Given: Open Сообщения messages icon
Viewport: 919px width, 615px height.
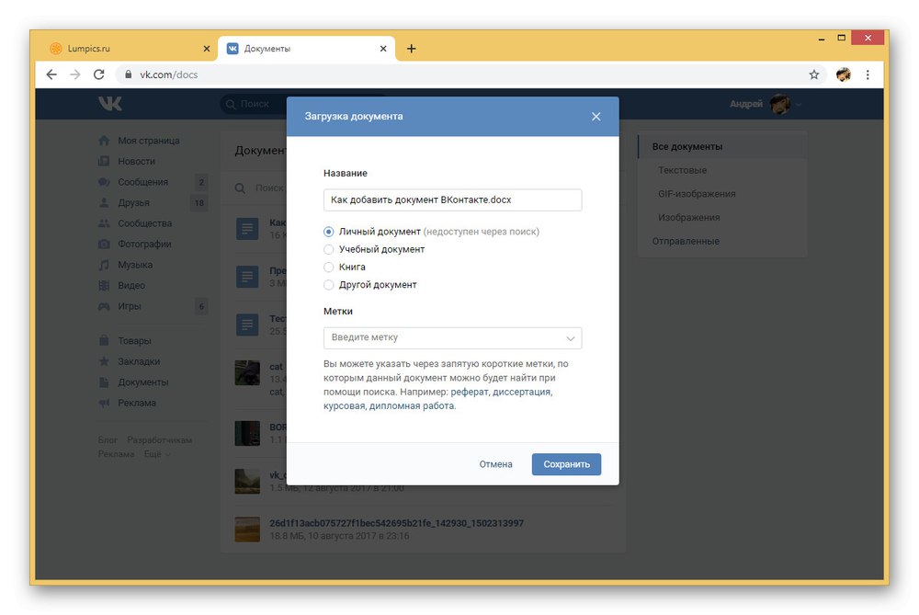Looking at the screenshot, I should (104, 182).
